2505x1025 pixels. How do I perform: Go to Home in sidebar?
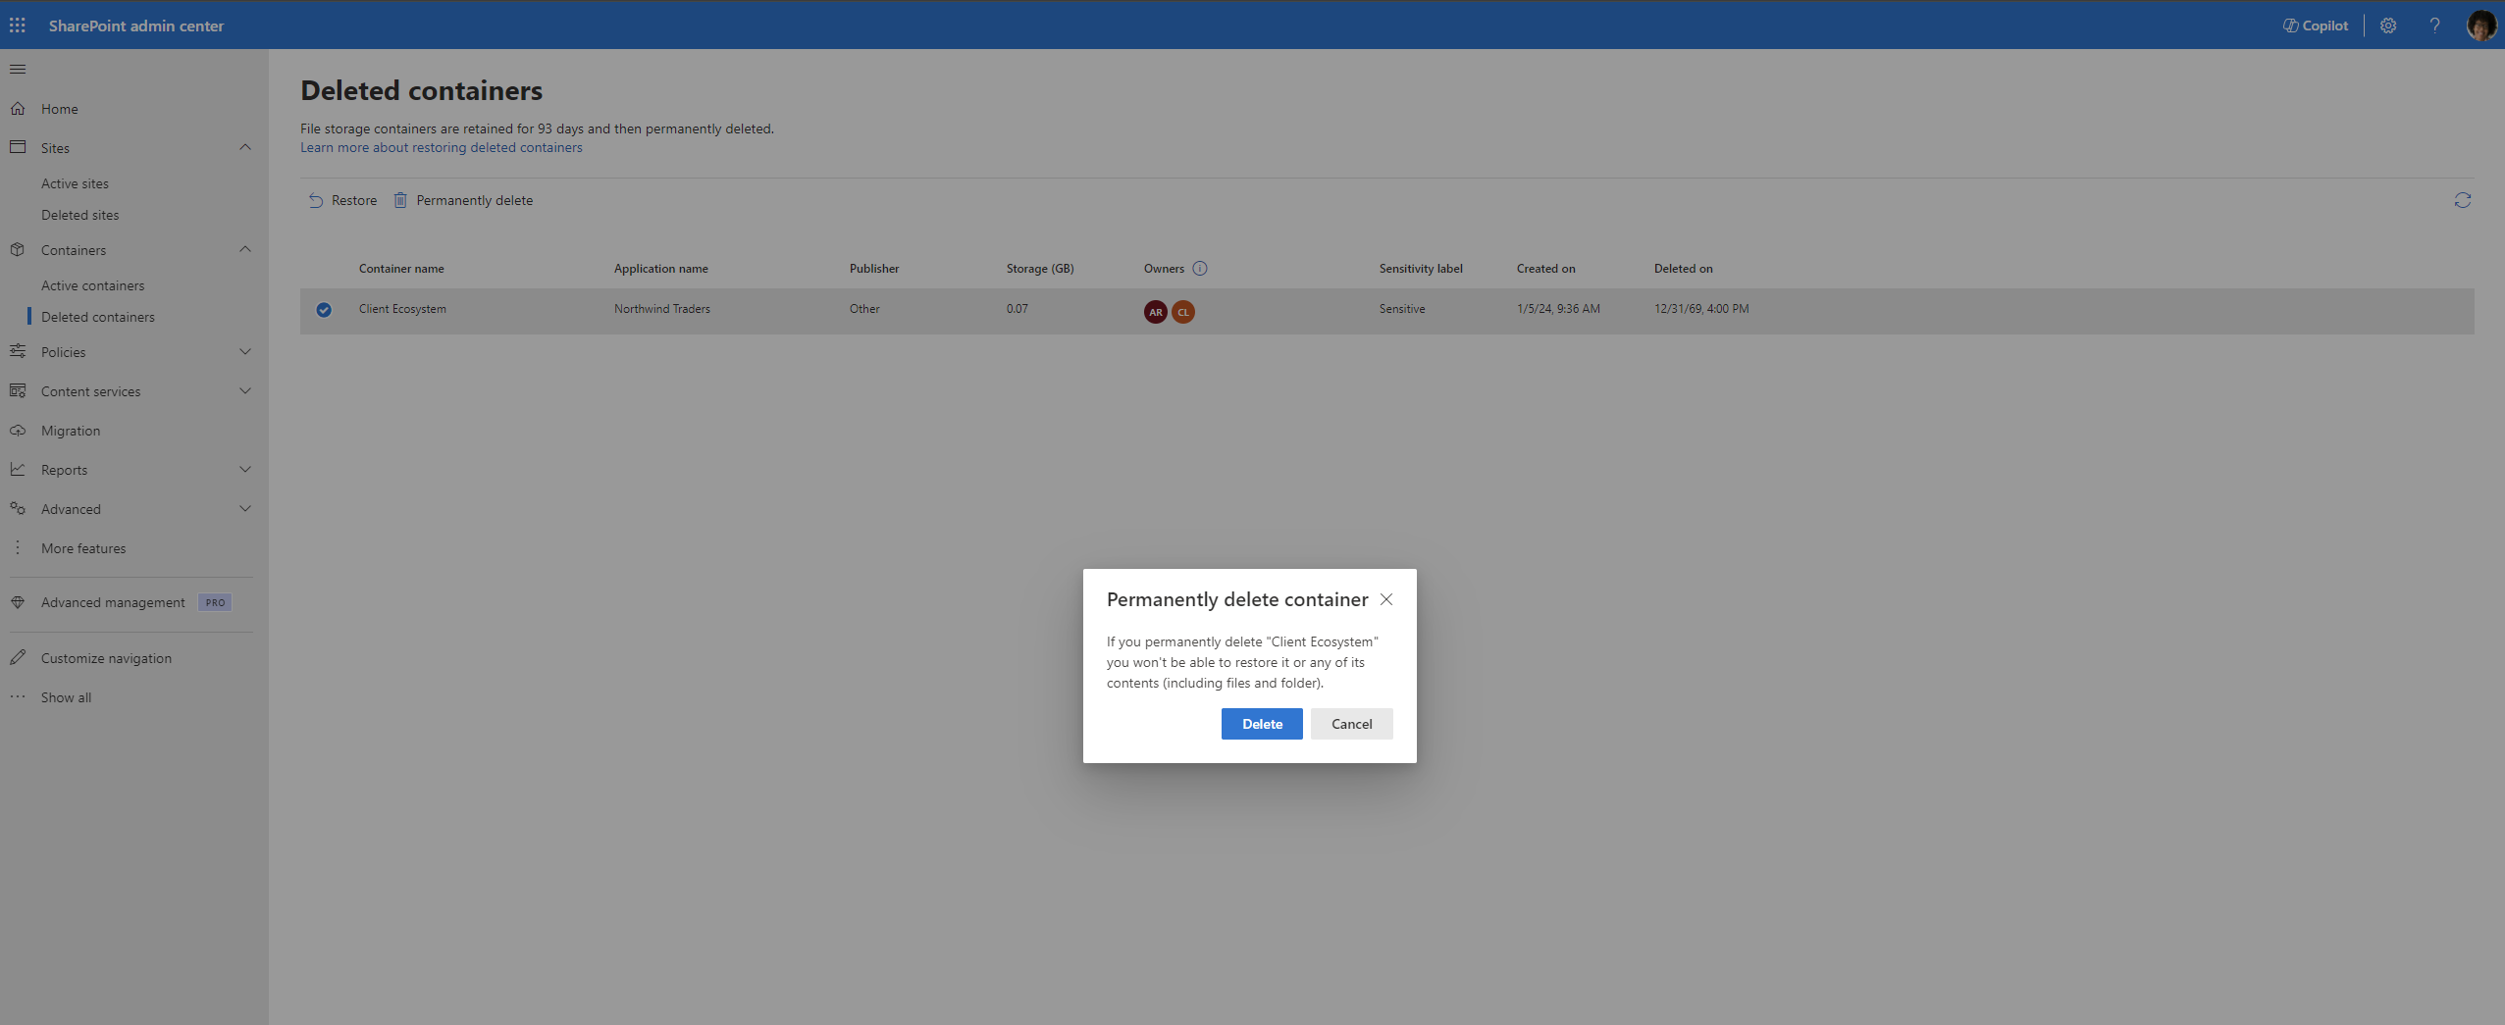60,109
